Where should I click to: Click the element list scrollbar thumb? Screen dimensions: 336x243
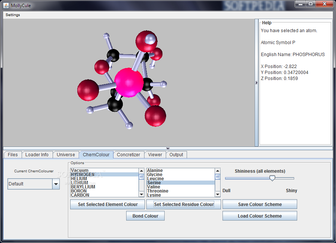click(x=141, y=177)
